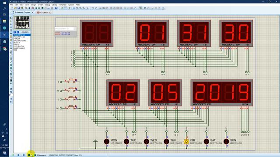Screen dimensions: 280x157
Task: Open Help via blue question mark icon
Action: tap(56, 8)
